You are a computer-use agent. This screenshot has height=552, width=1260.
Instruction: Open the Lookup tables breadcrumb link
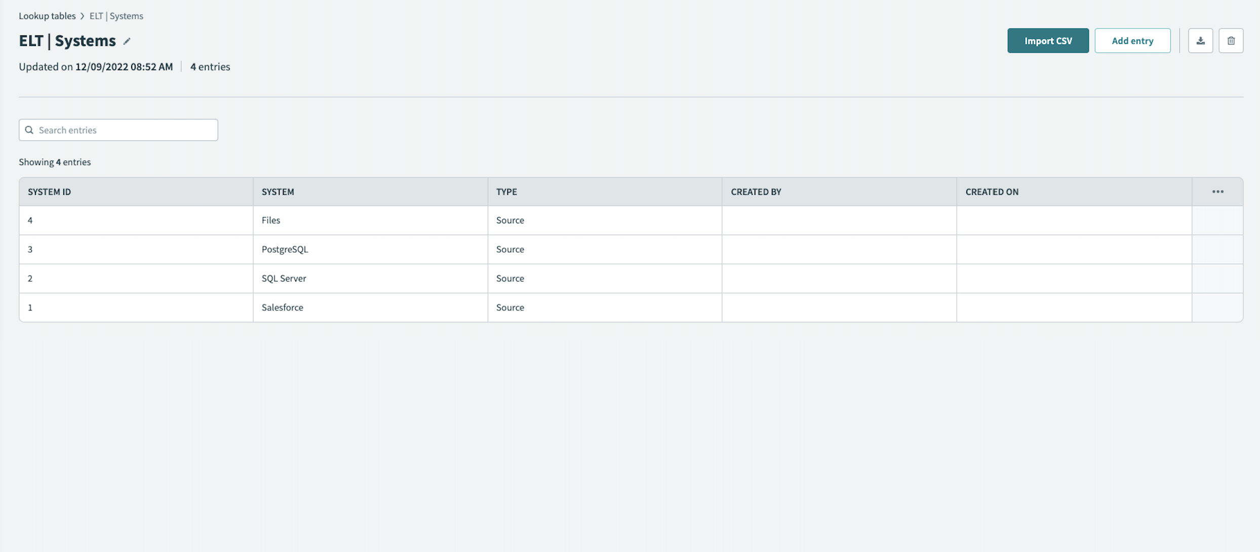coord(47,16)
